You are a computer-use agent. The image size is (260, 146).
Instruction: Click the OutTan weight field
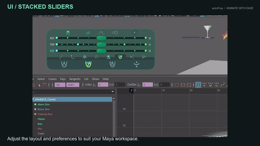(x=164, y=85)
